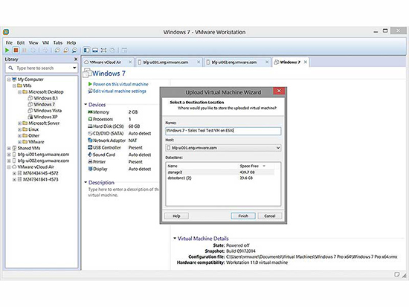Image resolution: width=409 pixels, height=307 pixels.
Task: Click the wizard Name input field
Action: [x=223, y=131]
